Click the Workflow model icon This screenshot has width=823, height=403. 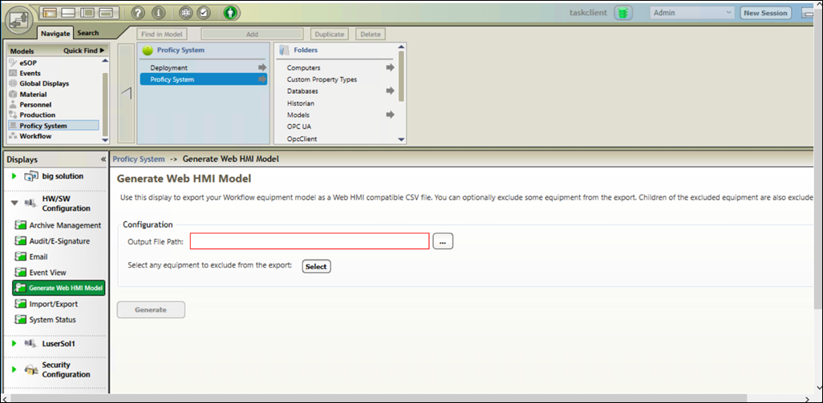(x=13, y=136)
